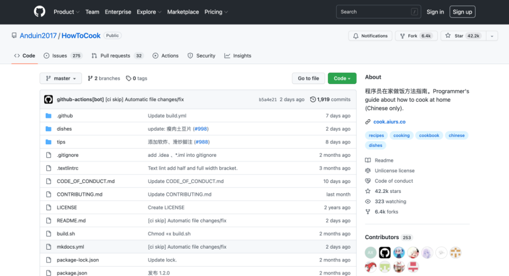Expand the Product menu in header
The width and height of the screenshot is (509, 276).
[x=67, y=12]
